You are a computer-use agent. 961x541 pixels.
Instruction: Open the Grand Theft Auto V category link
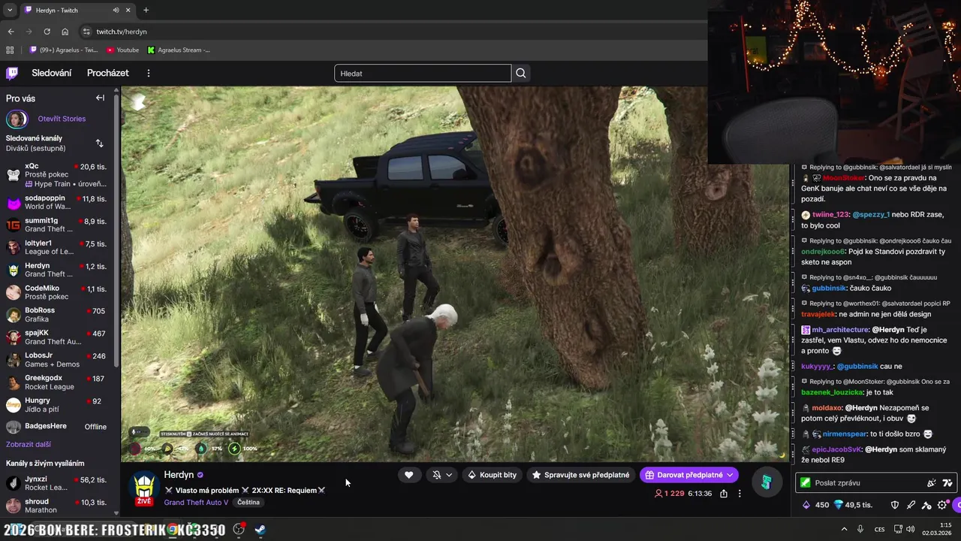(197, 503)
